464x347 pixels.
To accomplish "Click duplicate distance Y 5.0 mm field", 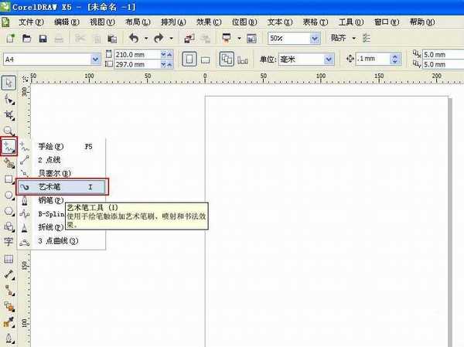I will pyautogui.click(x=442, y=64).
